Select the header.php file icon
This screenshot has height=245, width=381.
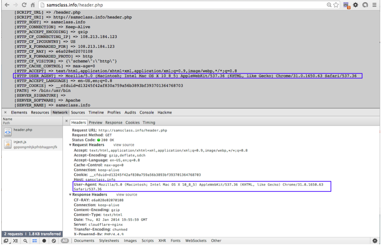click(x=8, y=132)
